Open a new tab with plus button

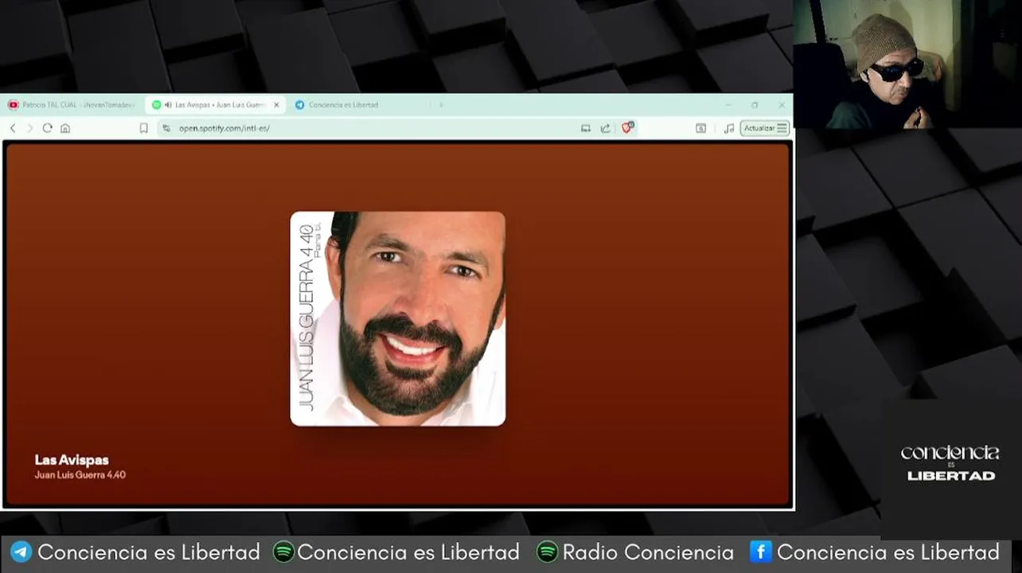pos(441,105)
